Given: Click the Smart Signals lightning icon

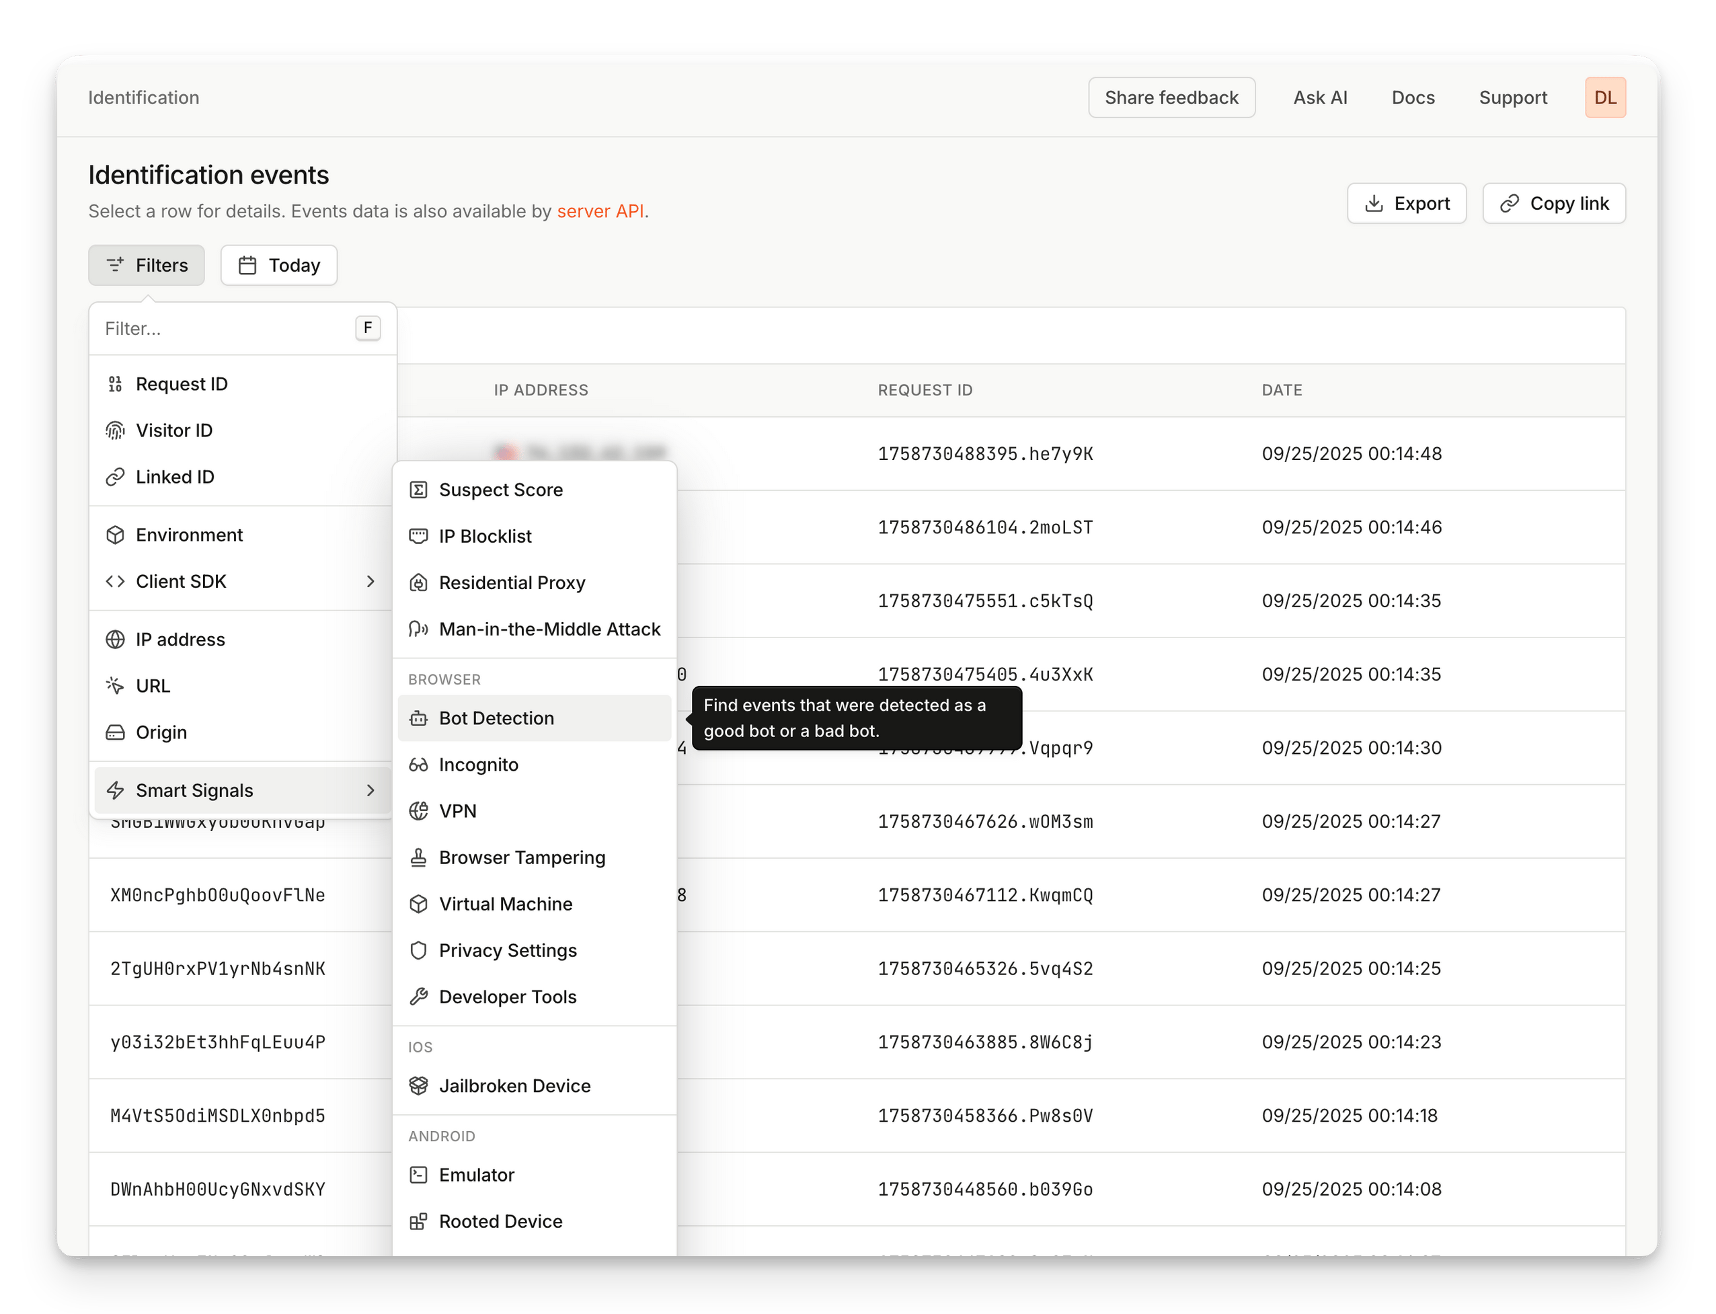Looking at the screenshot, I should pos(115,791).
